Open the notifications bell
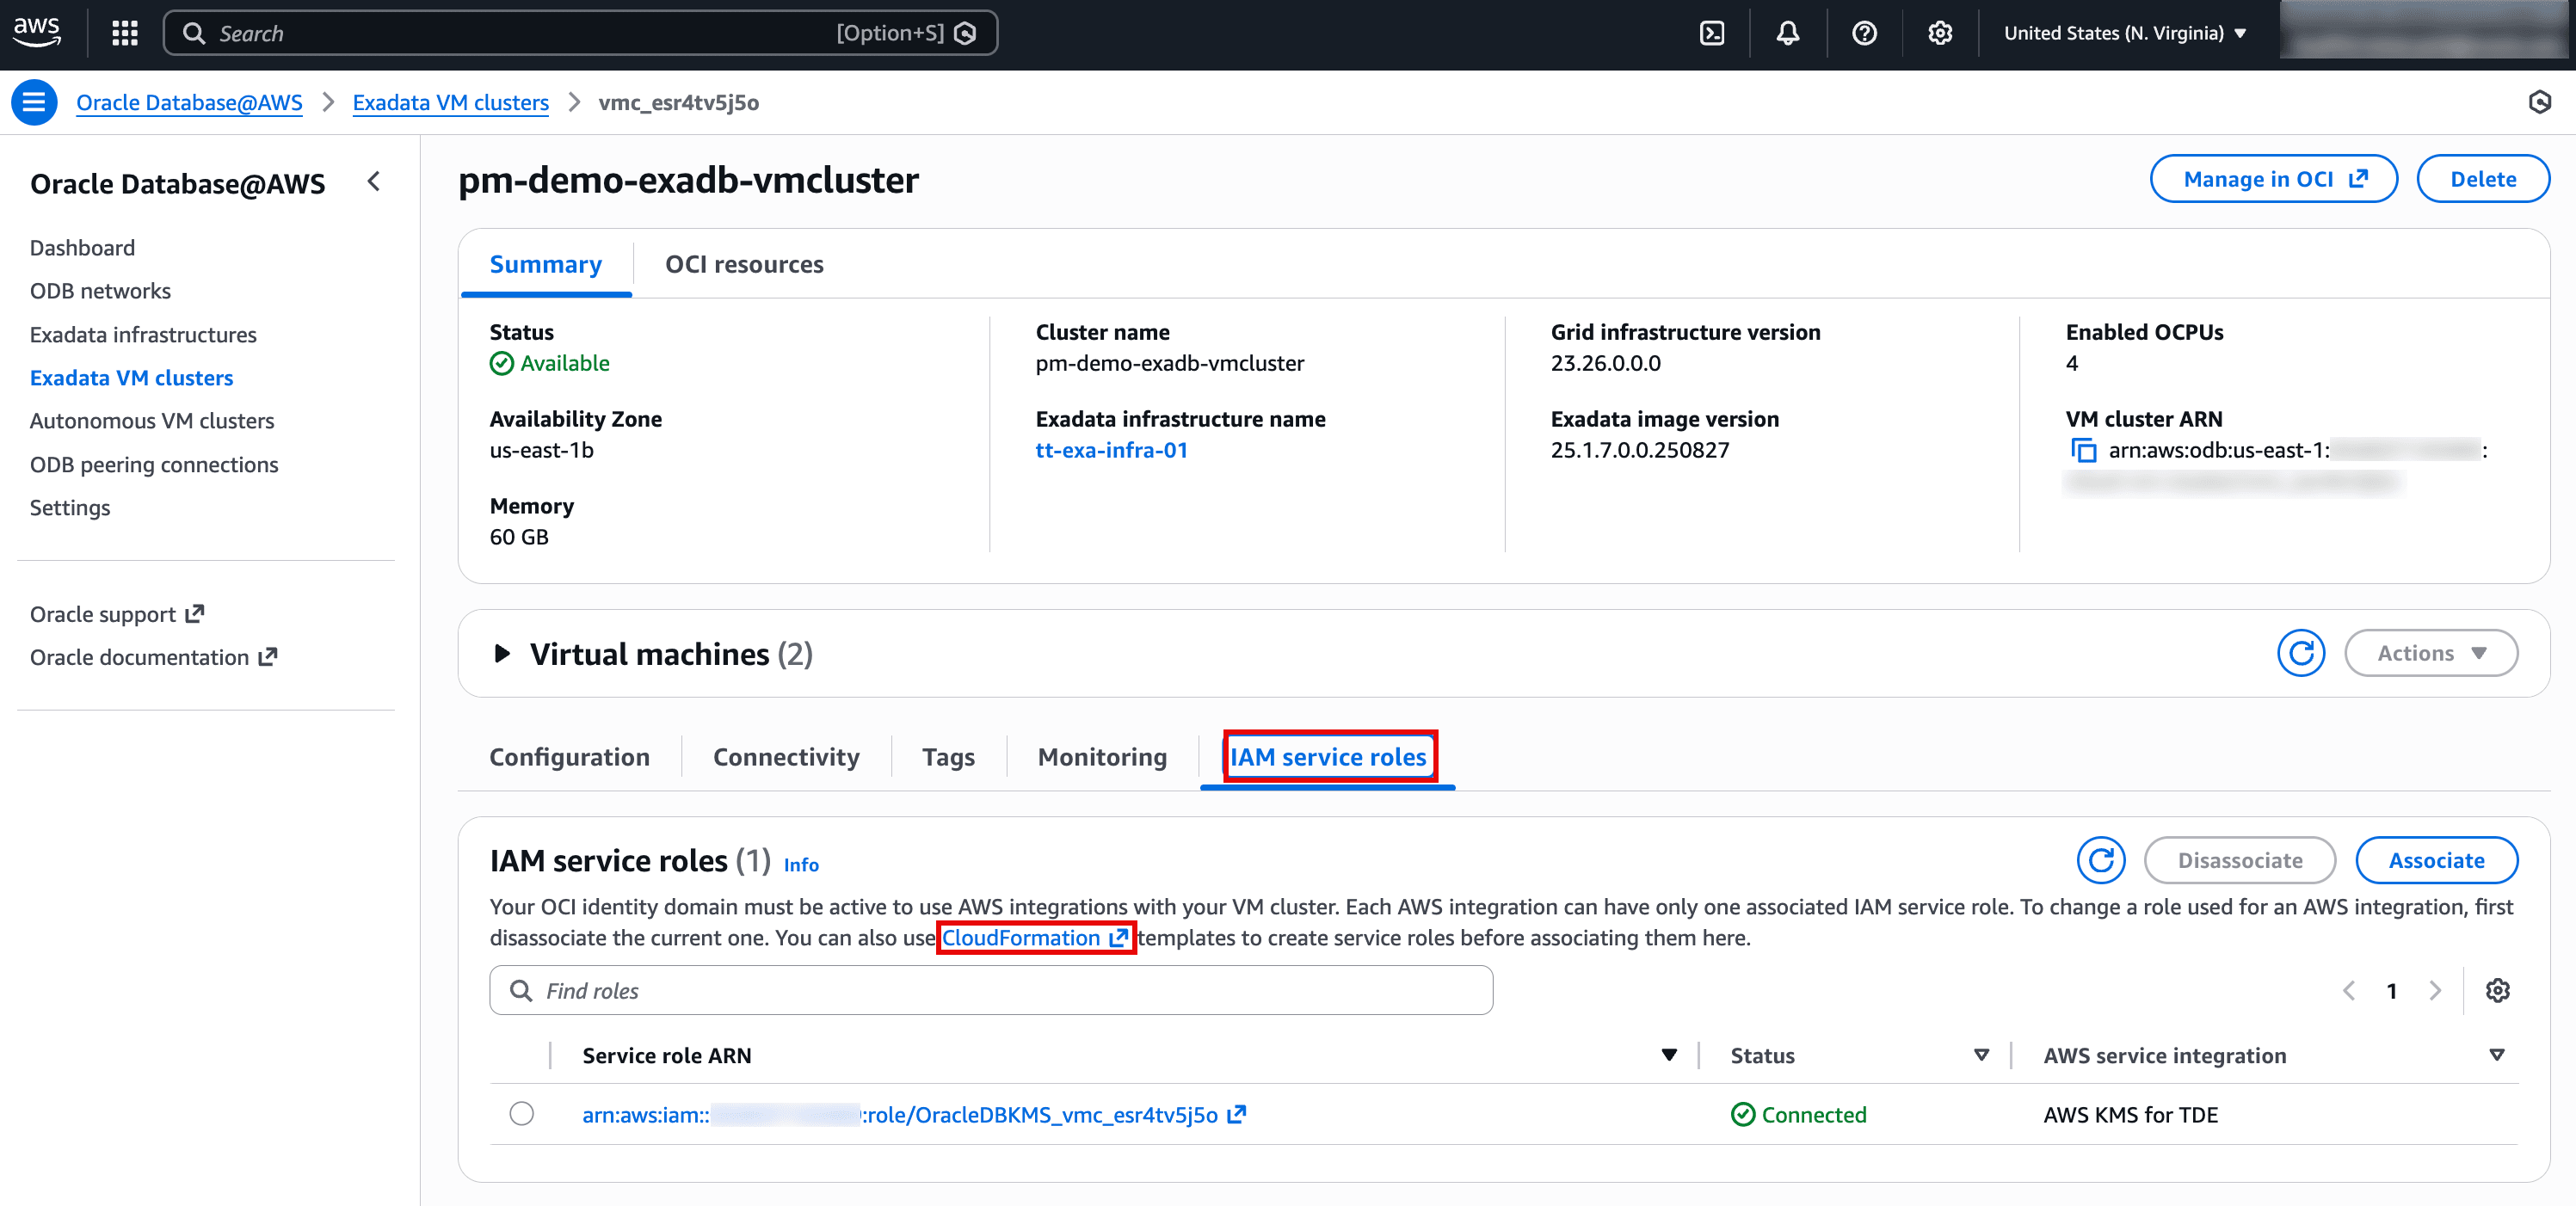Image resolution: width=2576 pixels, height=1206 pixels. 1788,33
